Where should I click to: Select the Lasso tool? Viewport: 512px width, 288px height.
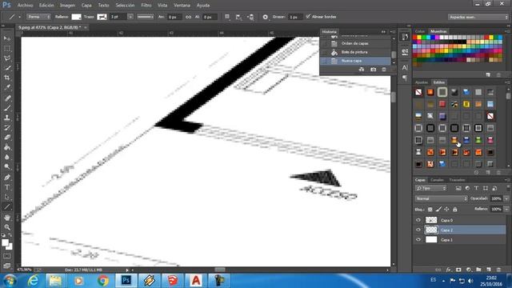click(x=7, y=58)
